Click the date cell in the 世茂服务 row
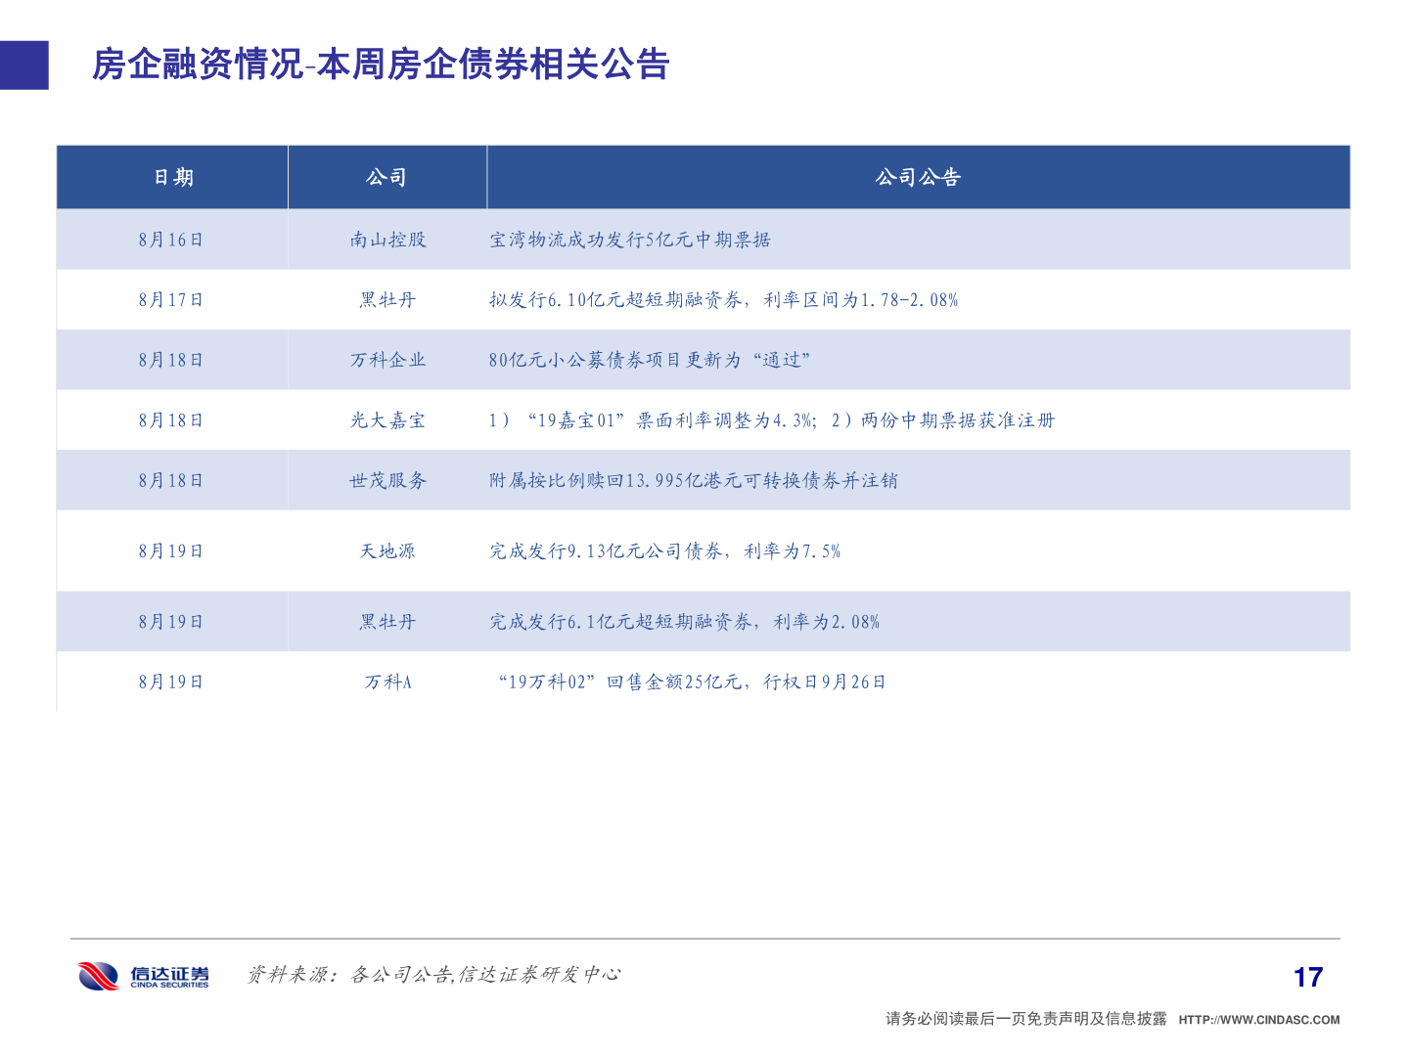 click(171, 480)
